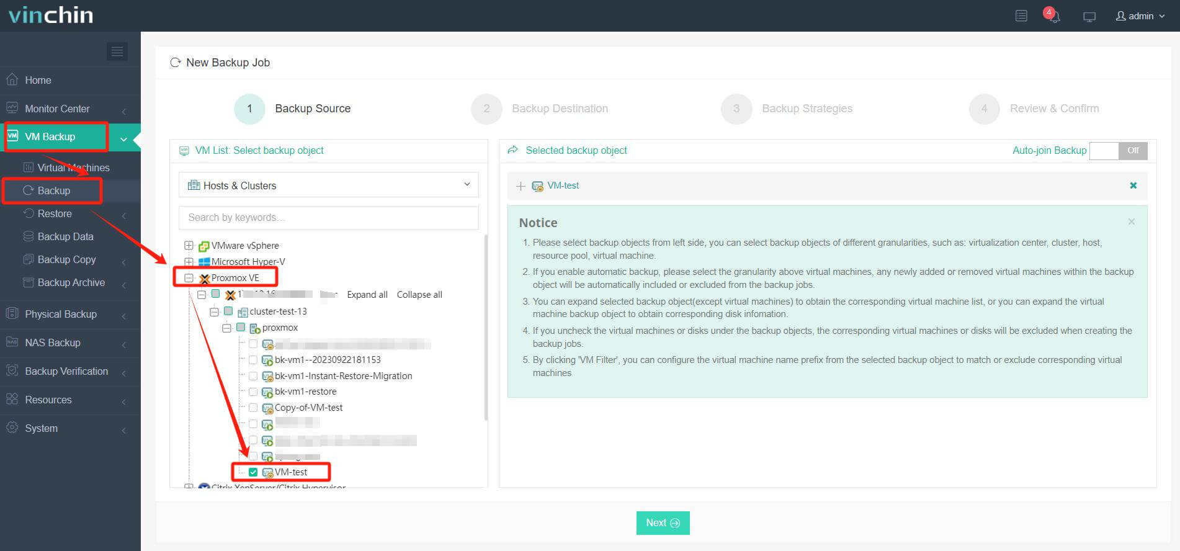
Task: Open Restore submenu item
Action: coord(55,213)
